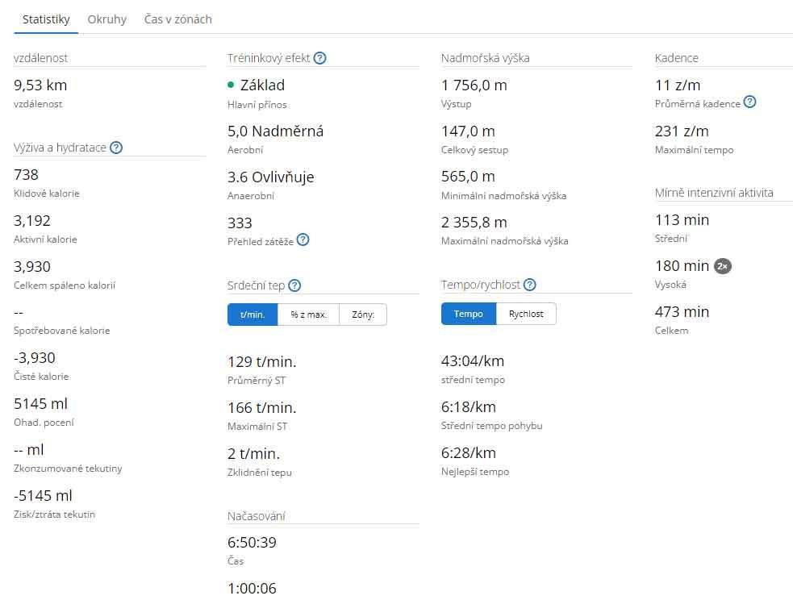Image resolution: width=793 pixels, height=600 pixels.
Task: Select the t/min. heart rate toggle
Action: pyautogui.click(x=253, y=315)
